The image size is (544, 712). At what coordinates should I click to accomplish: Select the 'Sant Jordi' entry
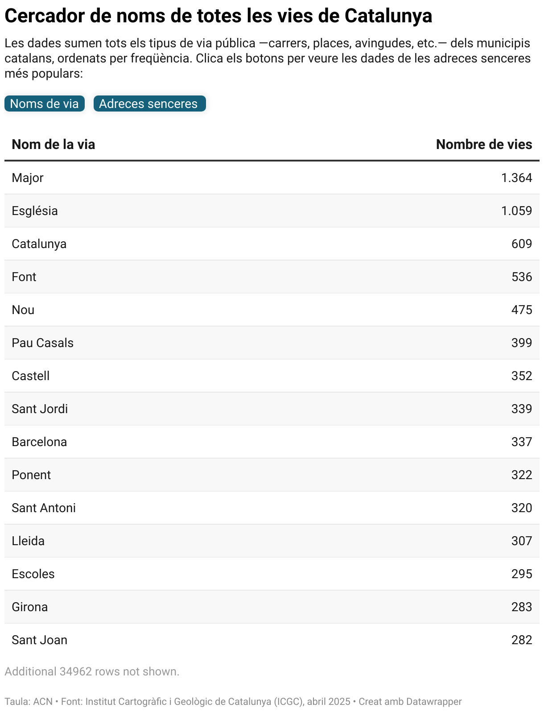40,409
